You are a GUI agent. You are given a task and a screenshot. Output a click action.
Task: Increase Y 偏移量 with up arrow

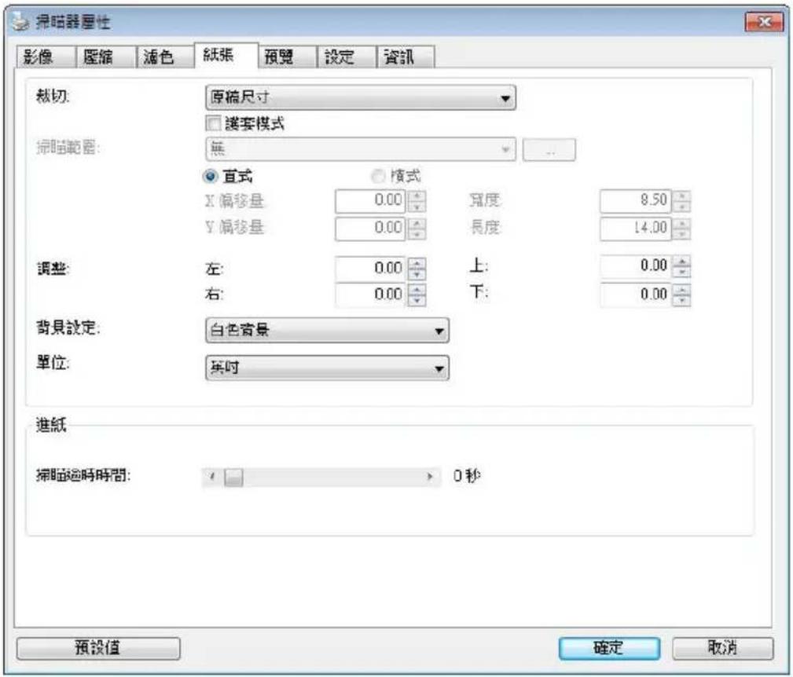pos(417,223)
